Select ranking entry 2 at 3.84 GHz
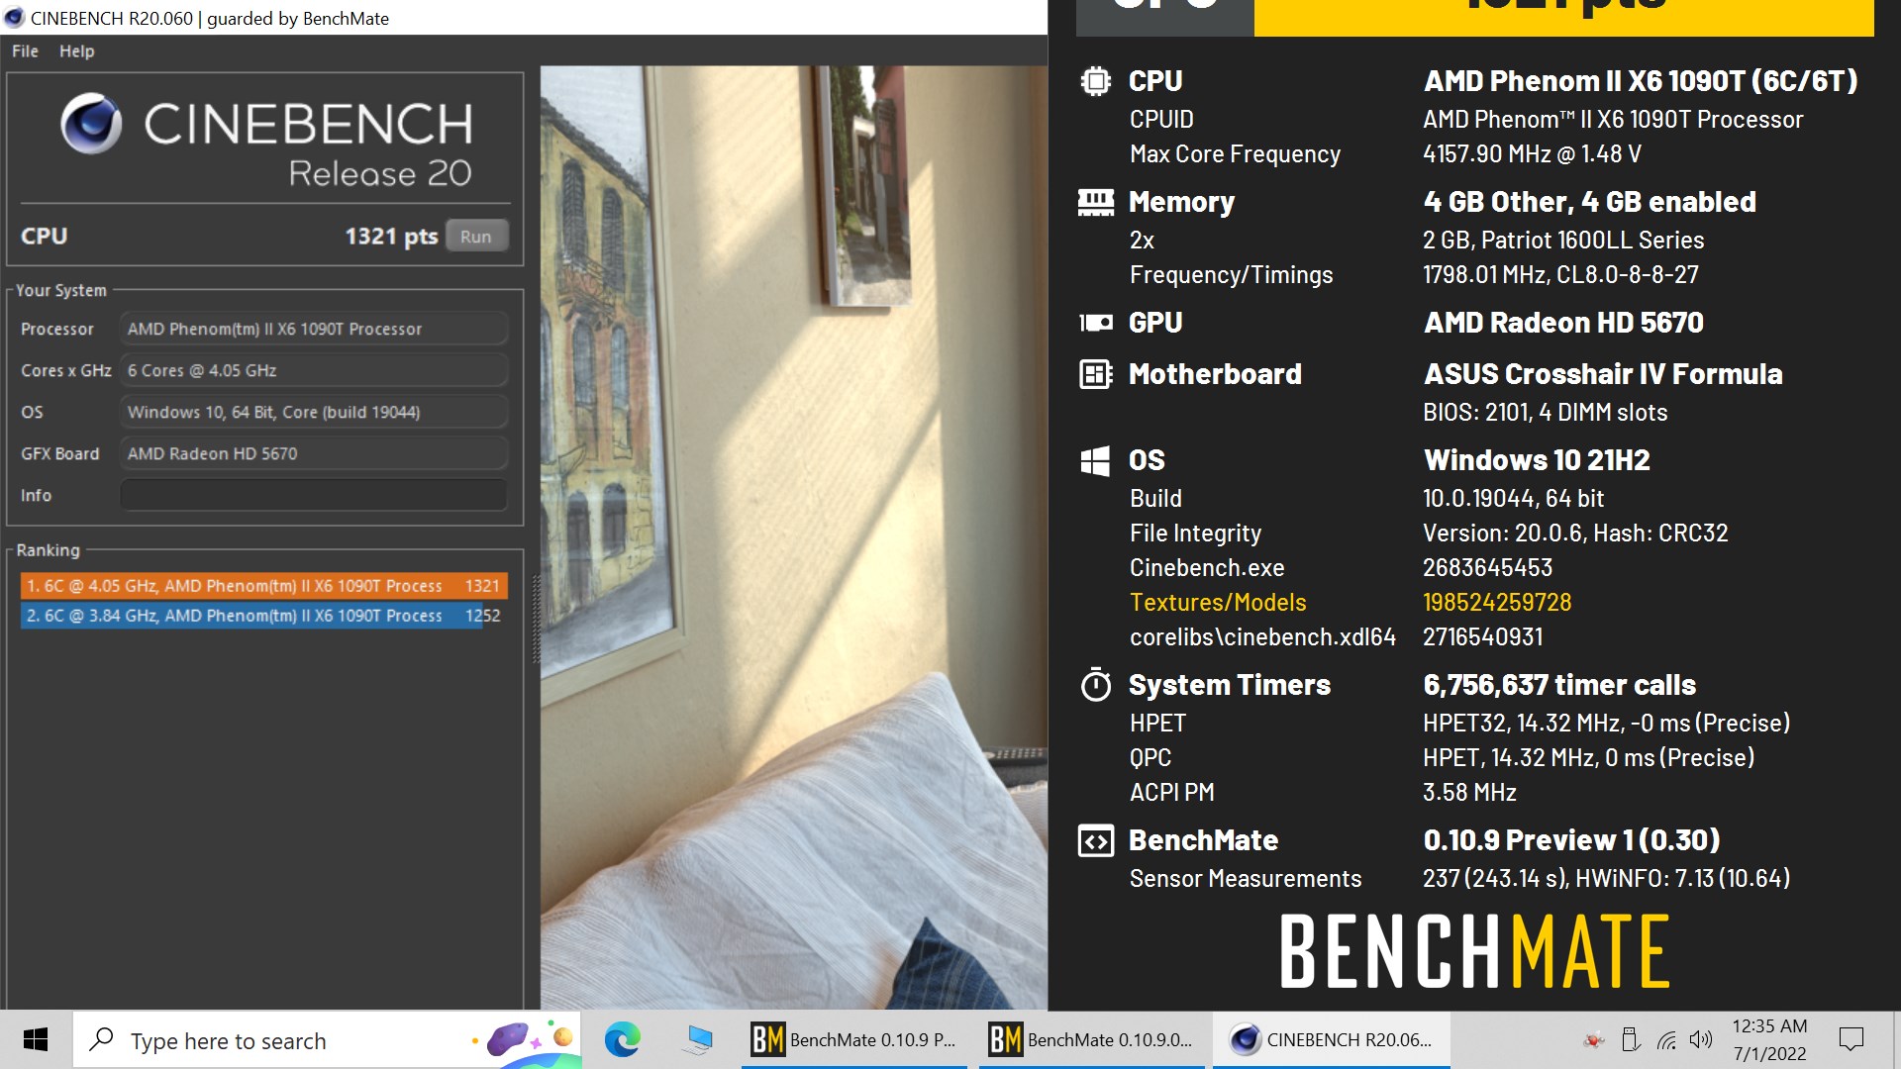1901x1069 pixels. [x=264, y=616]
